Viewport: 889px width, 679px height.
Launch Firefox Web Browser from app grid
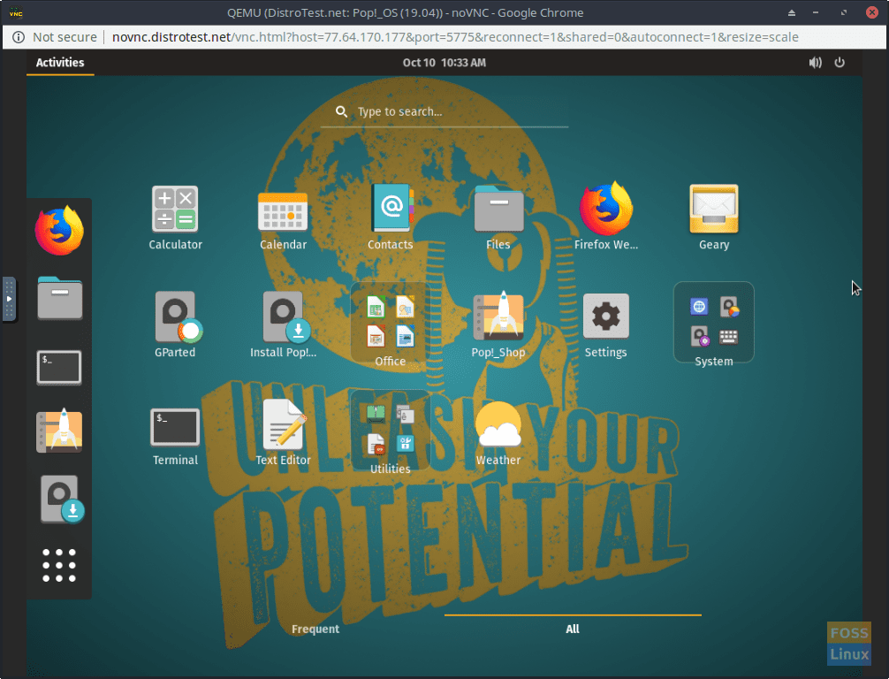pyautogui.click(x=606, y=217)
